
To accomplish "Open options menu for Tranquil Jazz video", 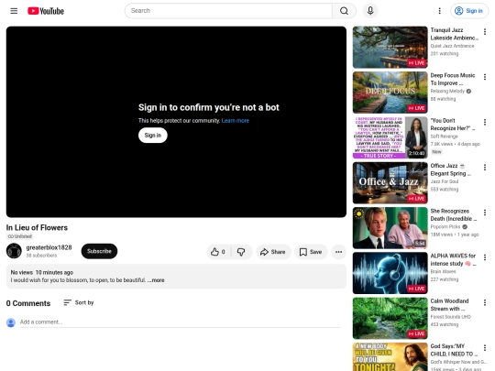I will click(x=485, y=31).
